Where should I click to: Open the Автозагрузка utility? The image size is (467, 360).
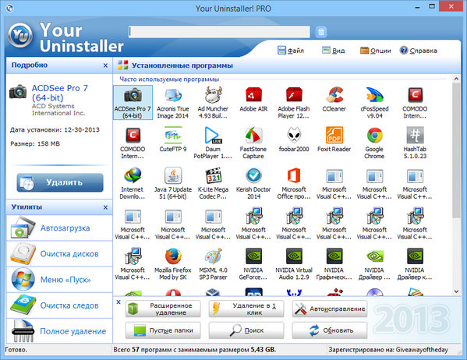59,228
